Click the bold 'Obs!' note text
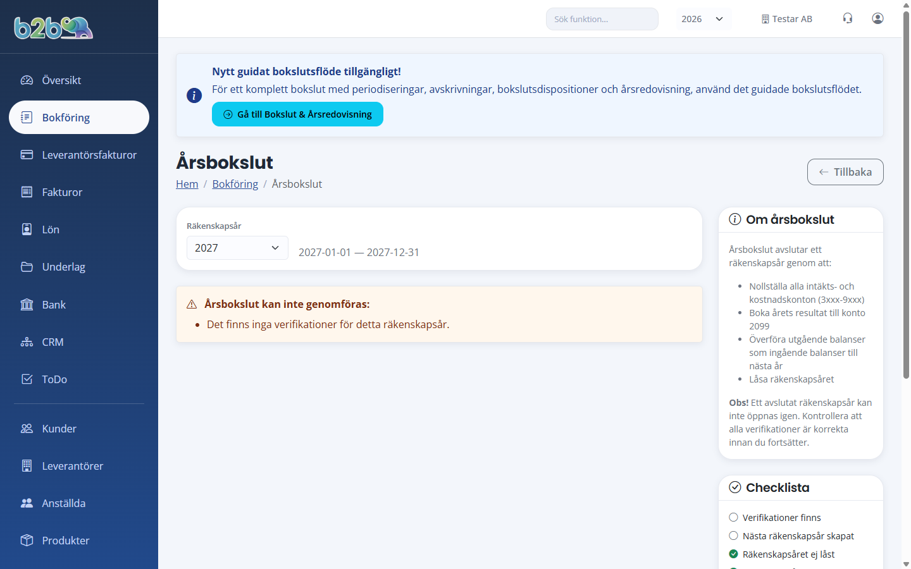 click(738, 403)
